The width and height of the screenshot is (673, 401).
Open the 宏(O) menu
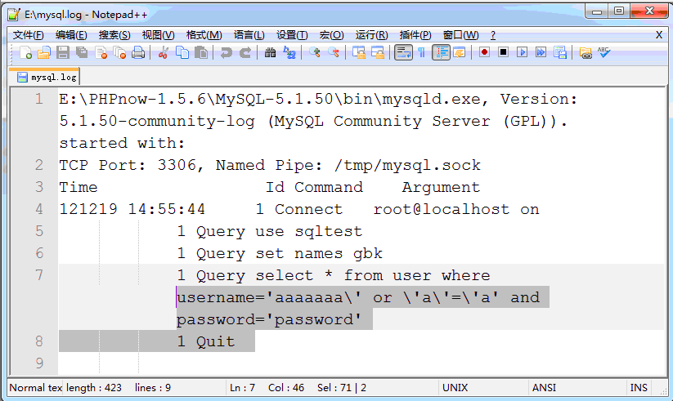tap(331, 35)
